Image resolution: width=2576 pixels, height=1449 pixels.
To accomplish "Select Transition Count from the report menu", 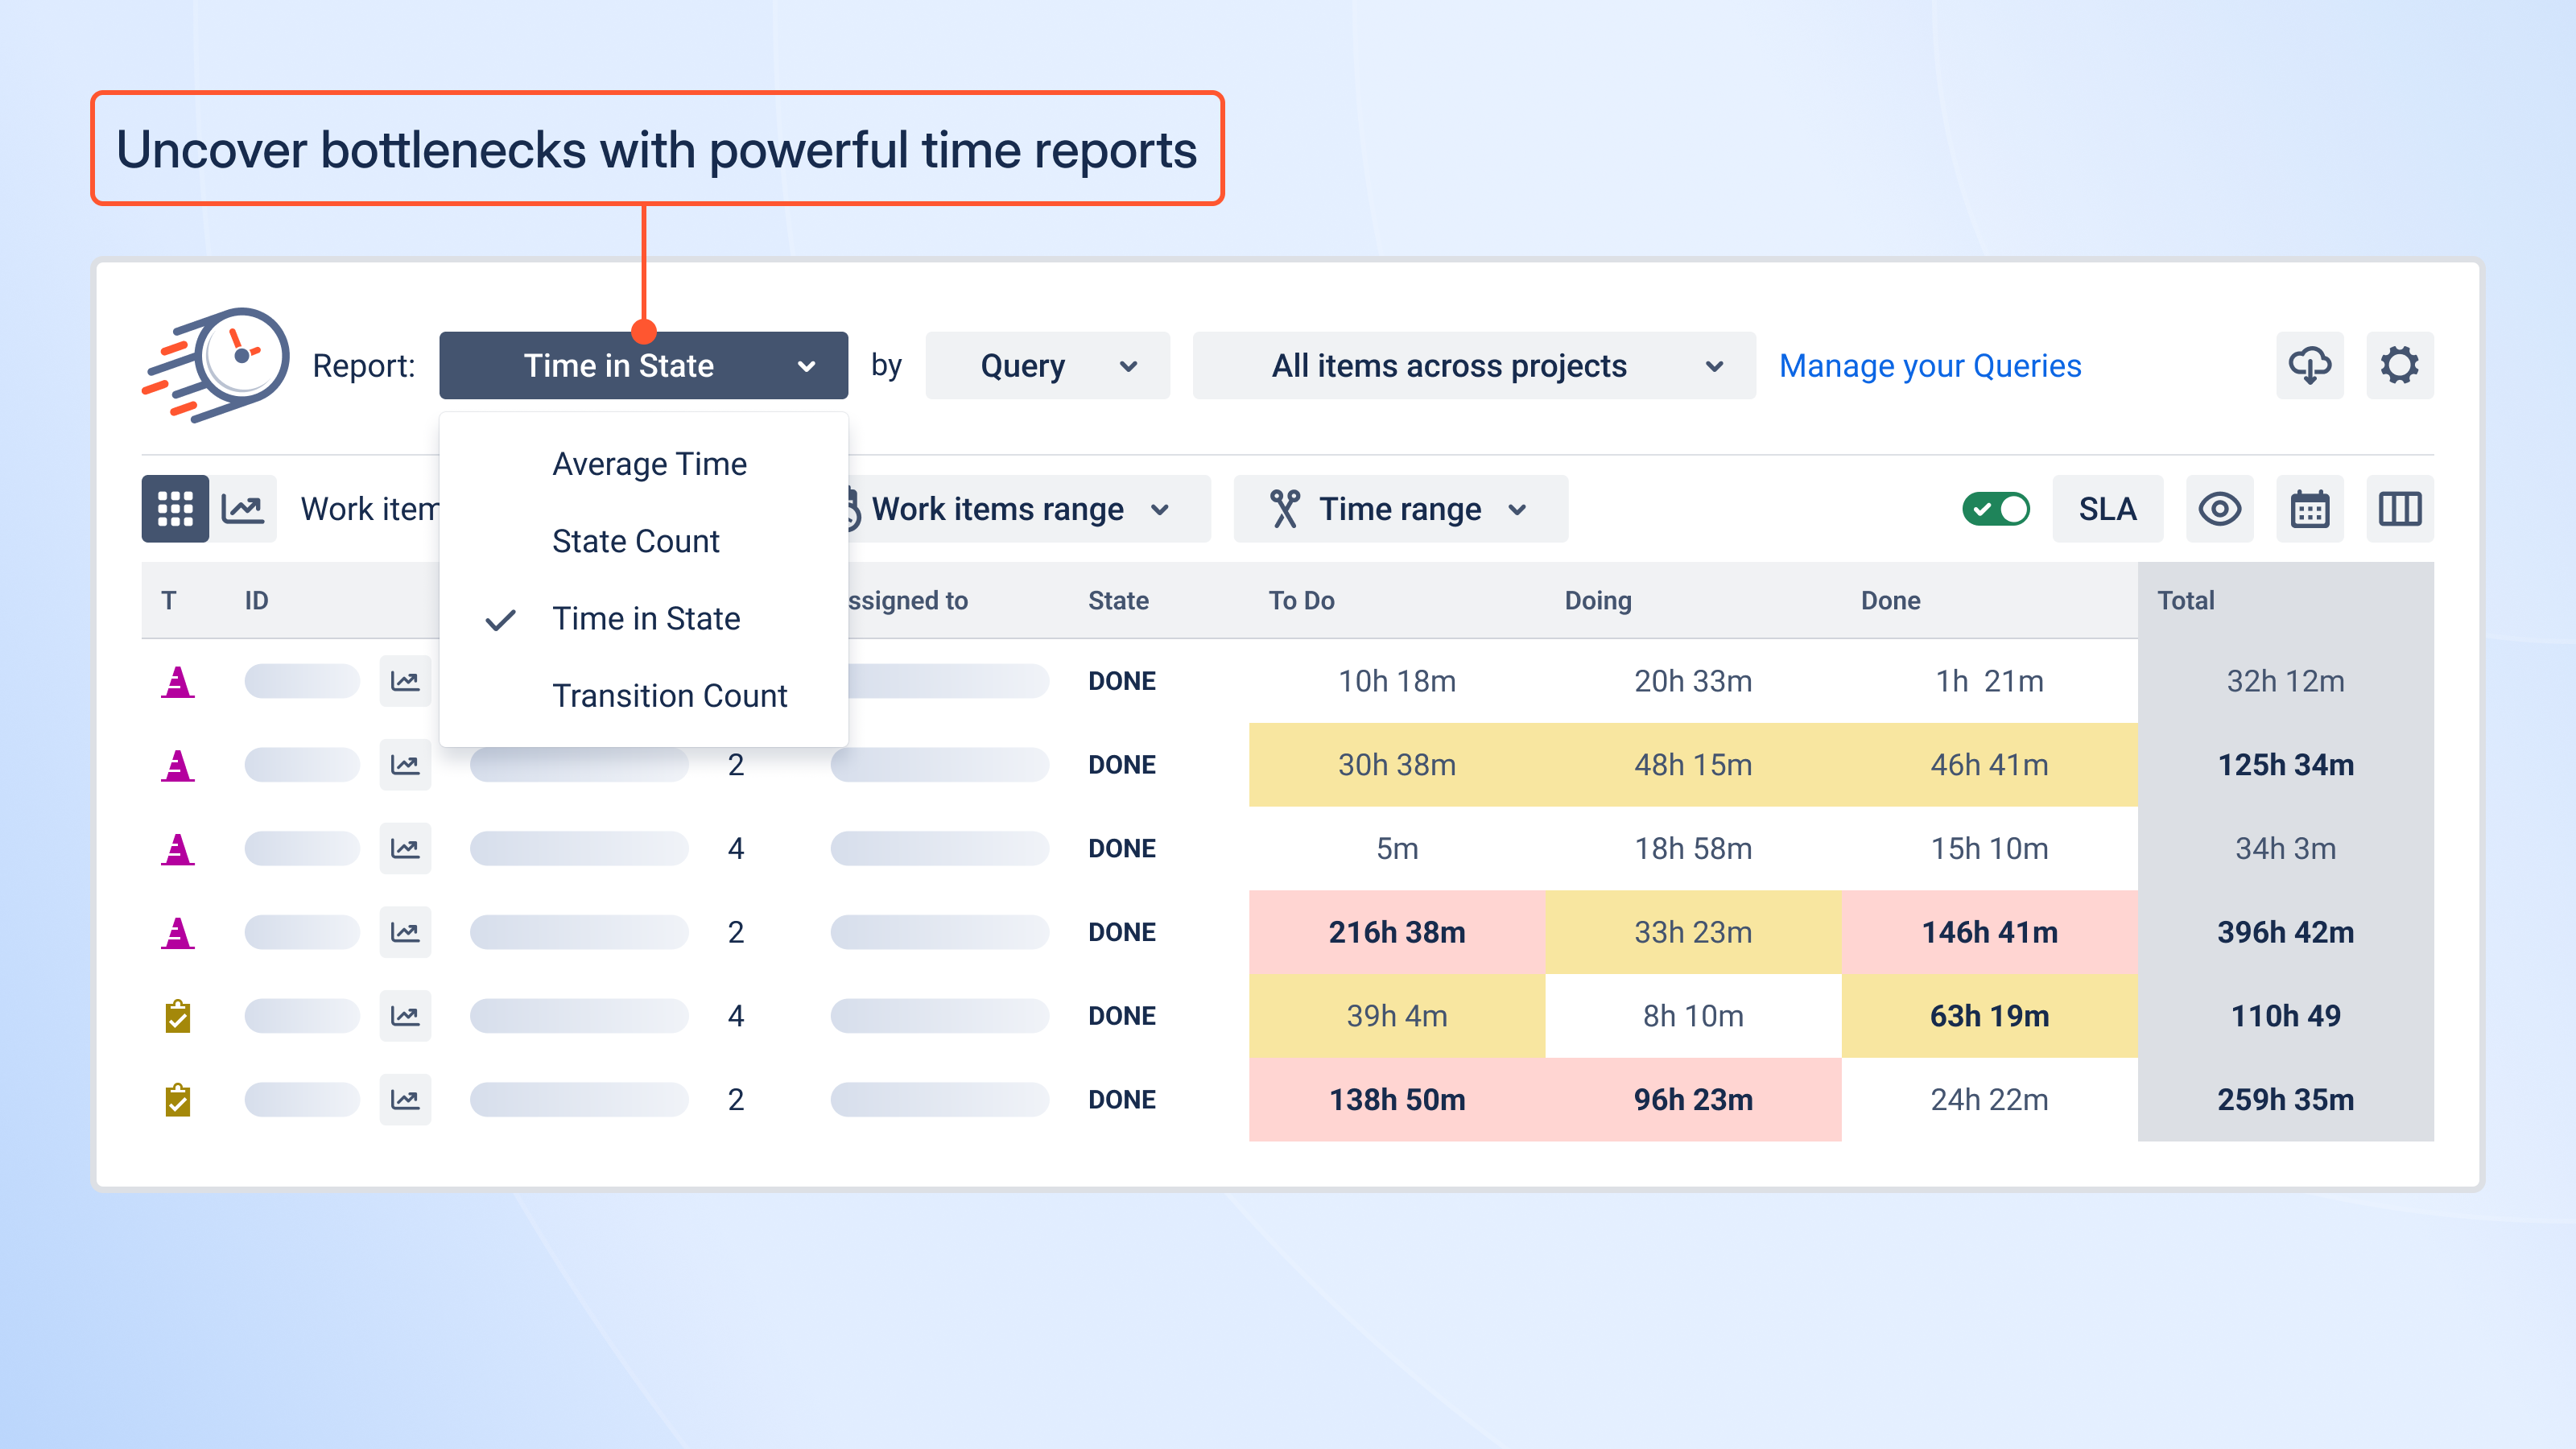I will click(670, 695).
